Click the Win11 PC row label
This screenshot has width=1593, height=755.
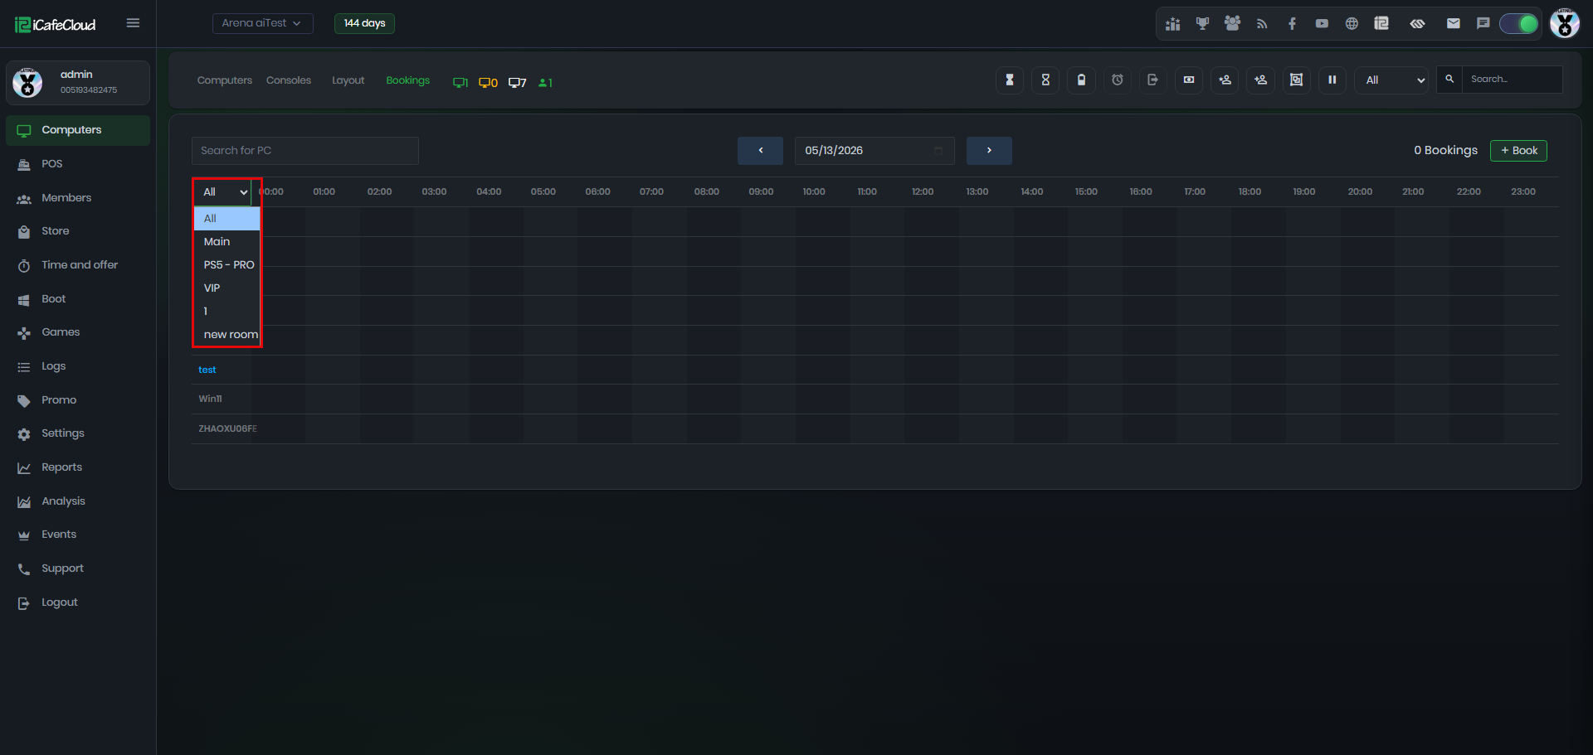coord(210,399)
